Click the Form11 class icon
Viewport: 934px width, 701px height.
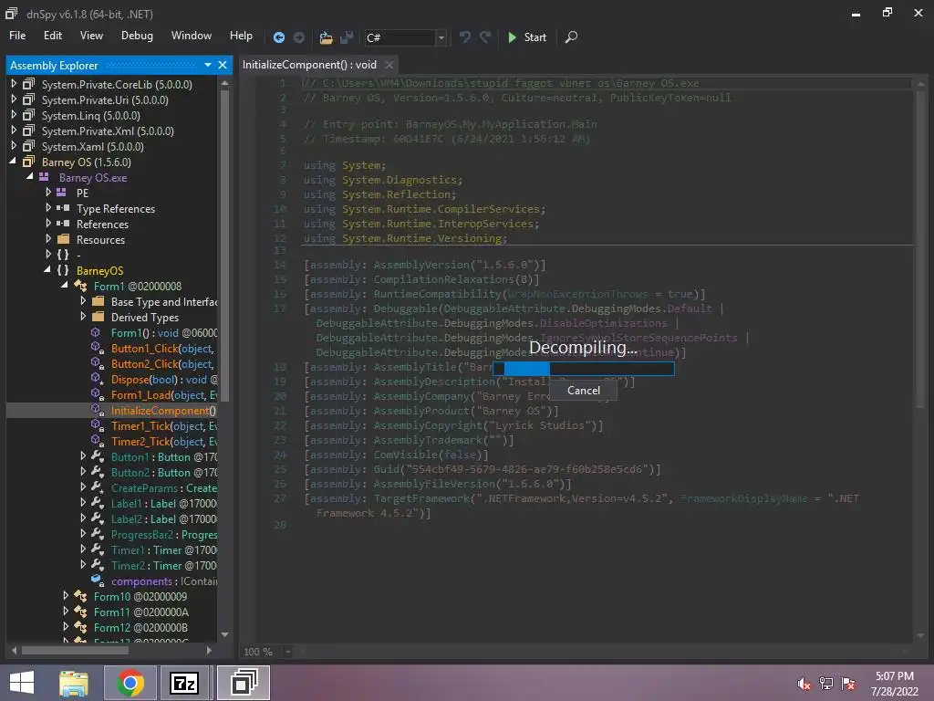80,612
